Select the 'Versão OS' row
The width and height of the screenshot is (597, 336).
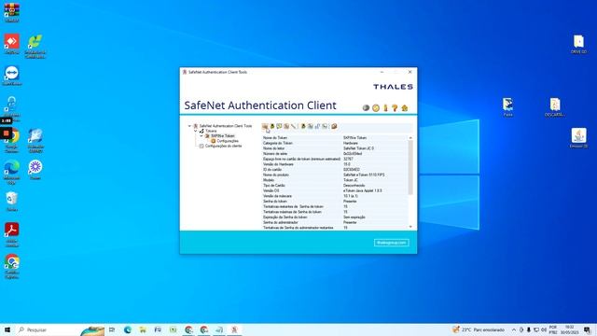(x=335, y=190)
